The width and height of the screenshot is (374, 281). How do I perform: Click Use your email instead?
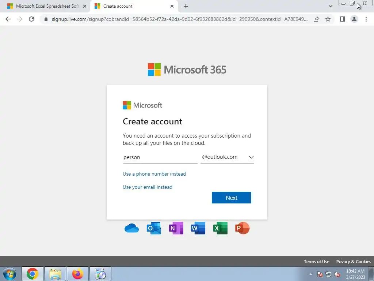[x=148, y=187]
